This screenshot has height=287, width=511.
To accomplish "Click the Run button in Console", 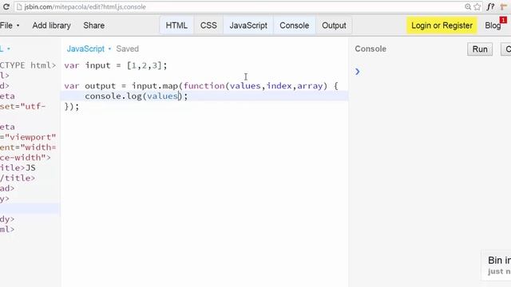I will point(480,49).
